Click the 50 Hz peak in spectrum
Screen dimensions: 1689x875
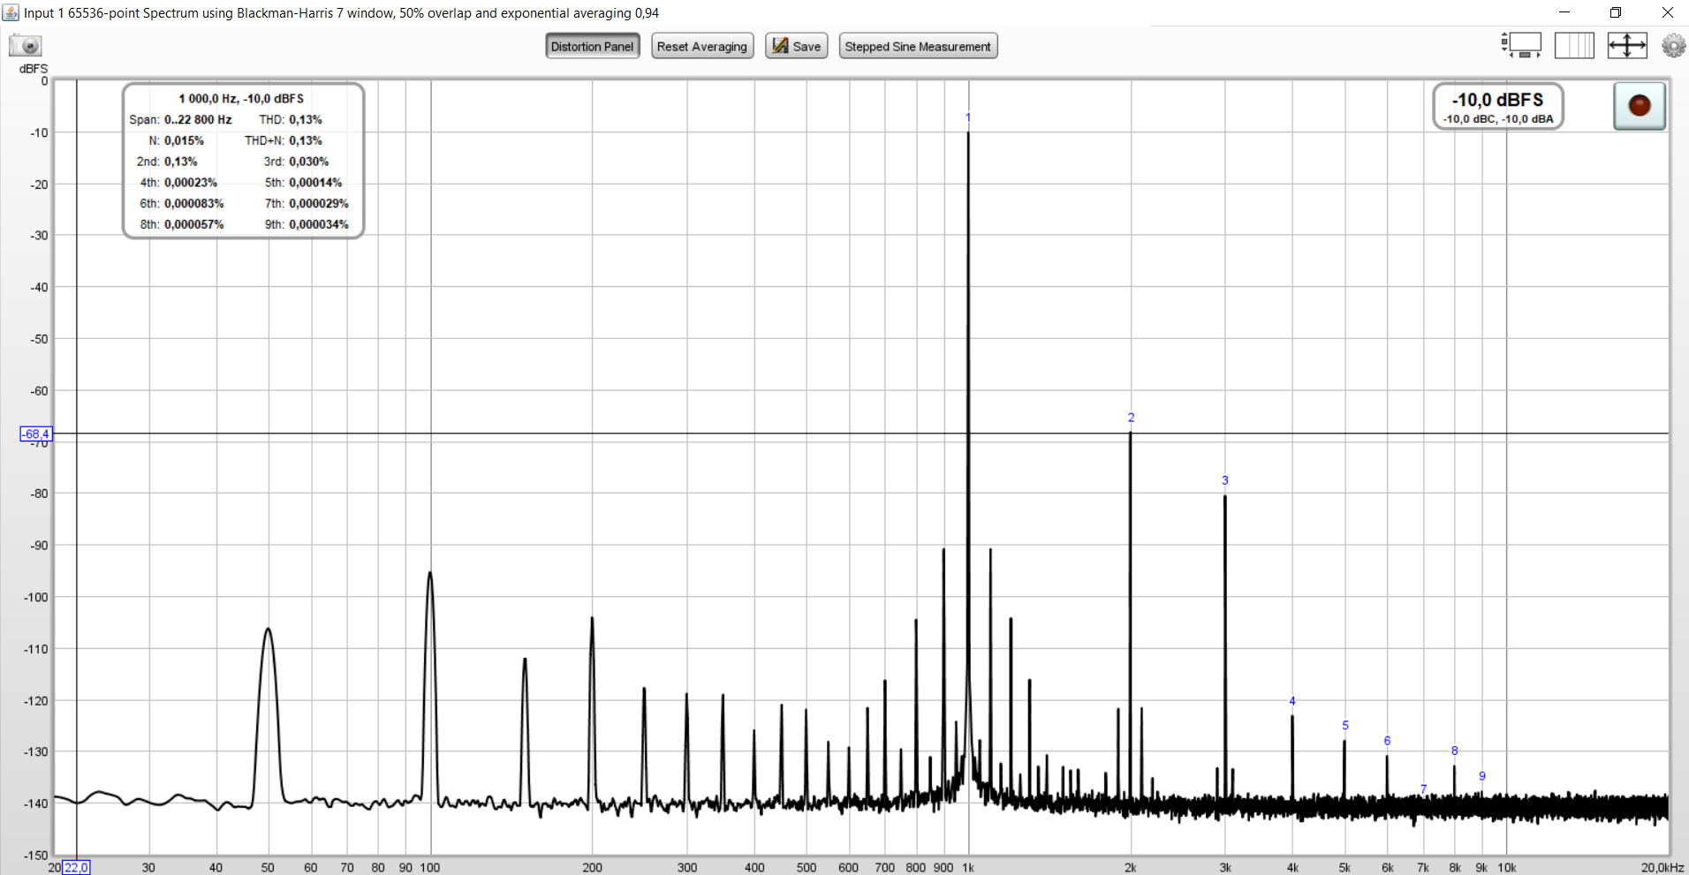coord(268,629)
